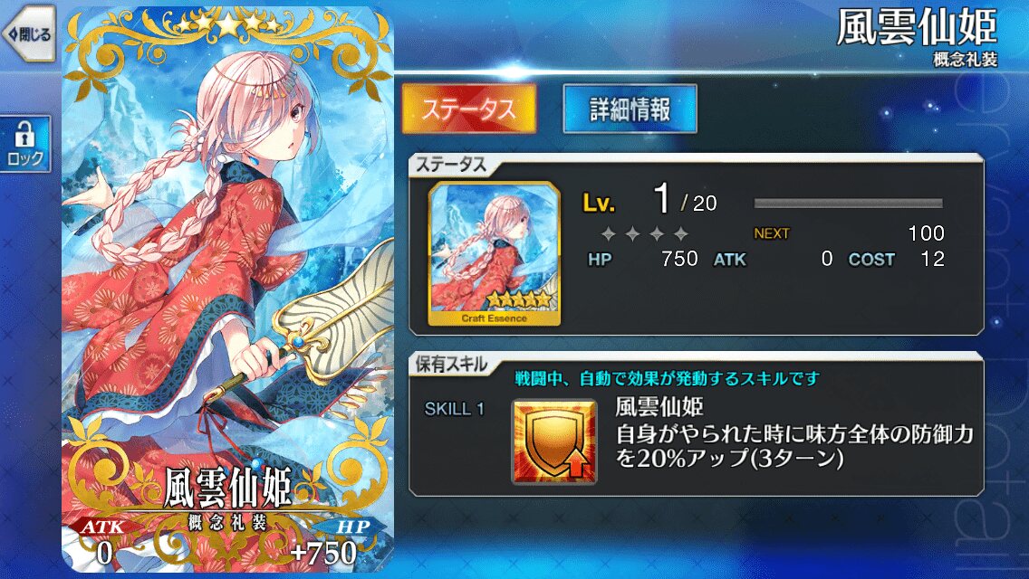This screenshot has height=579, width=1029.
Task: Click the ステータス panel header label
Action: (x=451, y=165)
